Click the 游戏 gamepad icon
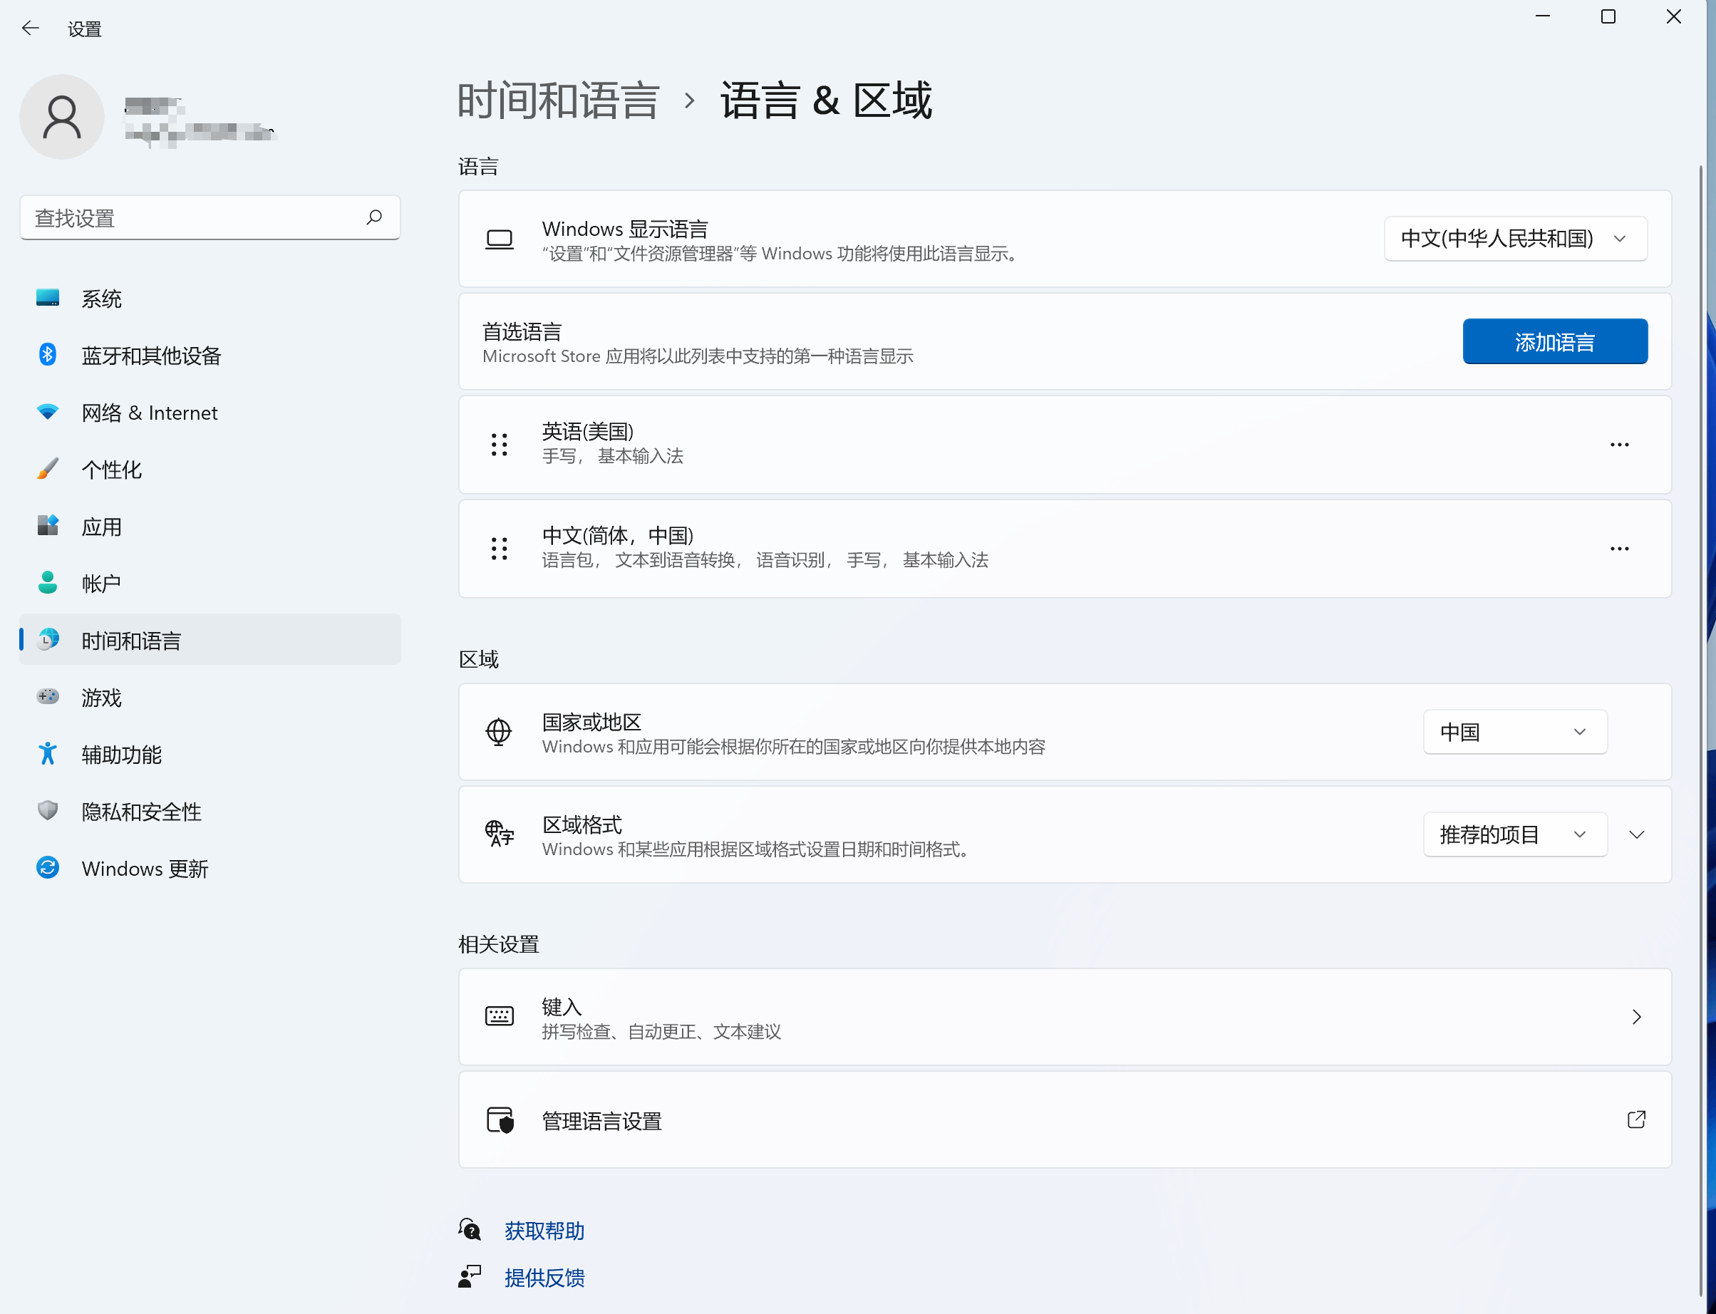This screenshot has height=1314, width=1716. 48,697
